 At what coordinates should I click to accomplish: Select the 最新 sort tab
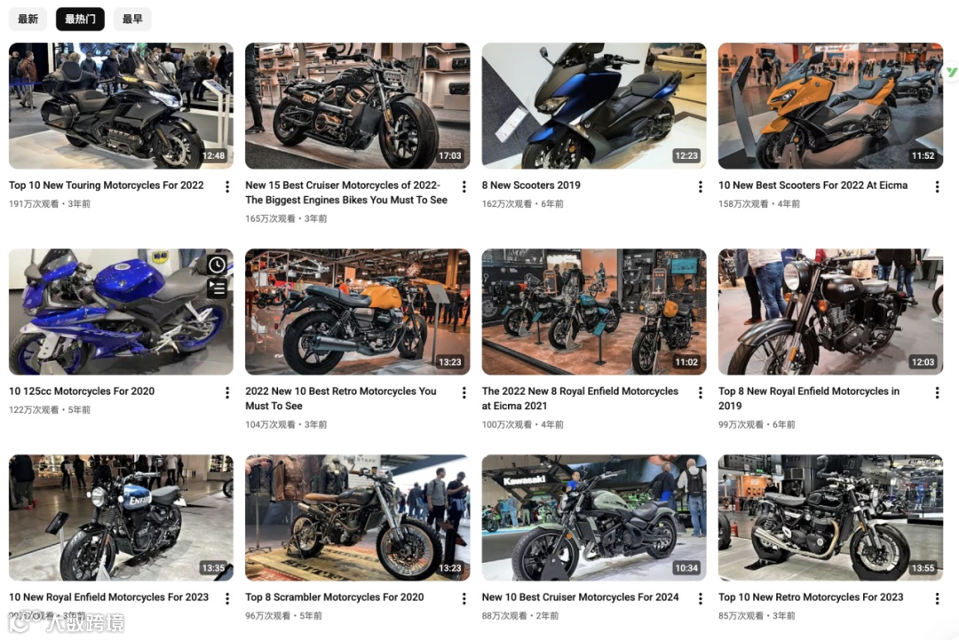click(x=28, y=19)
